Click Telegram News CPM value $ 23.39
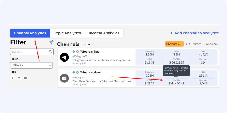The width and height of the screenshot is (227, 113). (x=150, y=84)
